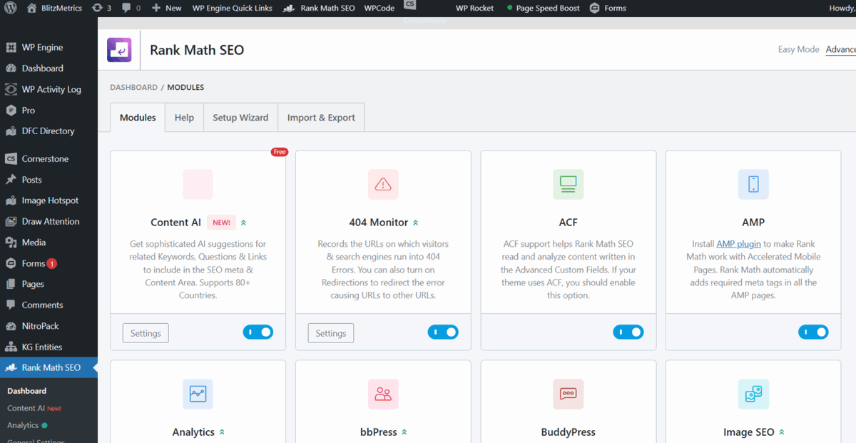Click the Howdy account greeting
Viewport: 856px width, 443px height.
pos(842,8)
